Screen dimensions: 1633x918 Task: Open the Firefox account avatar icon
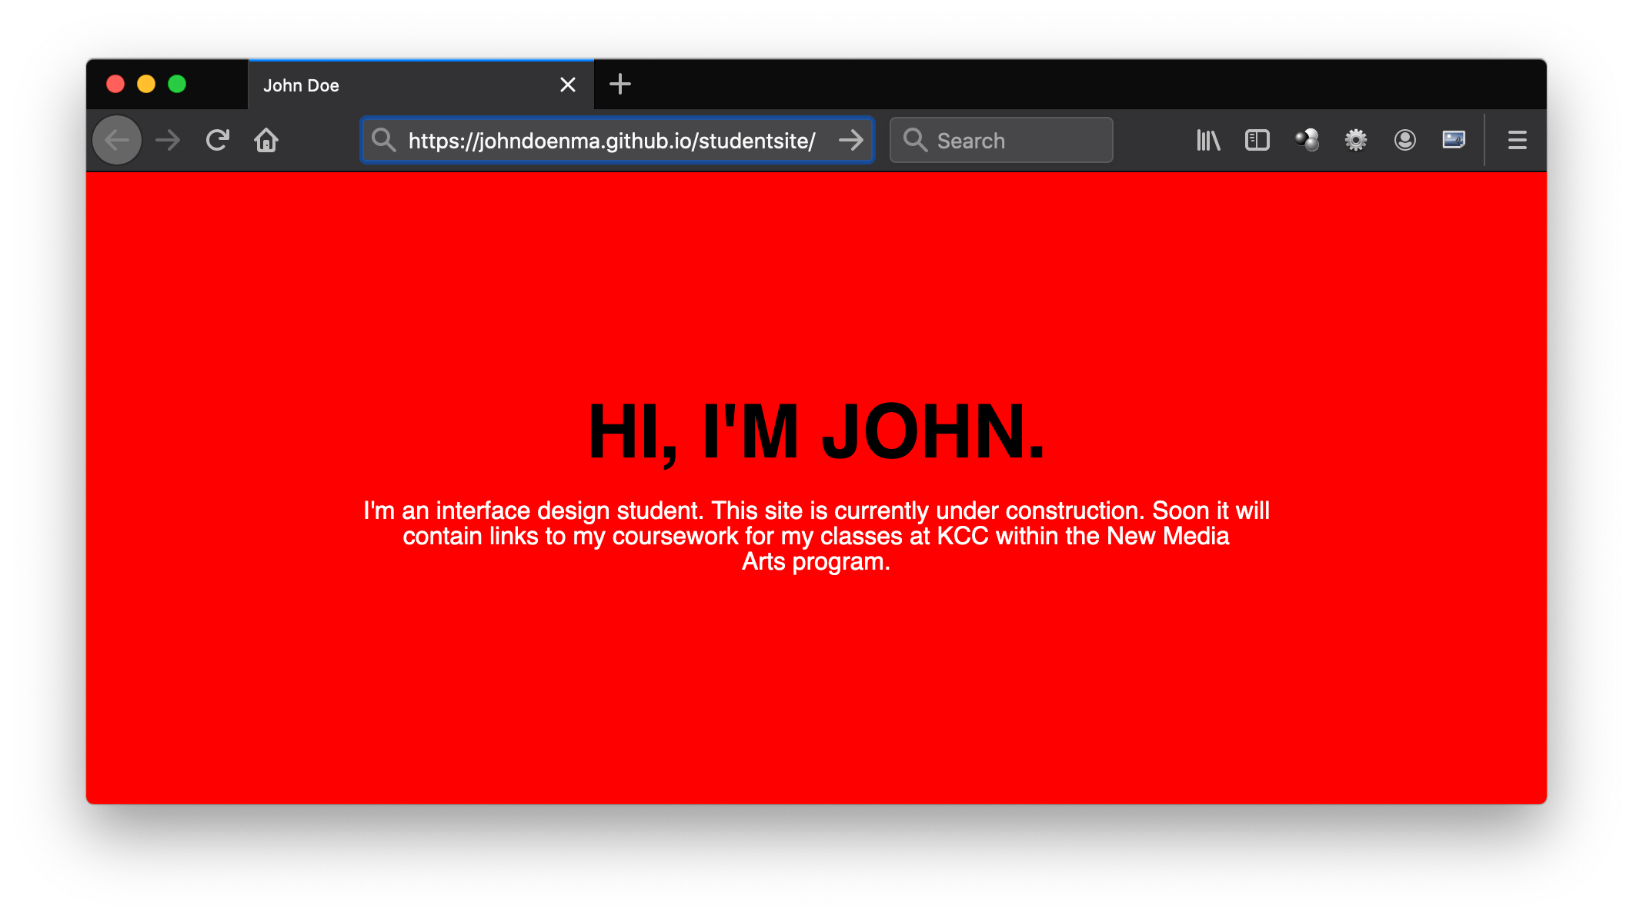coord(1404,141)
